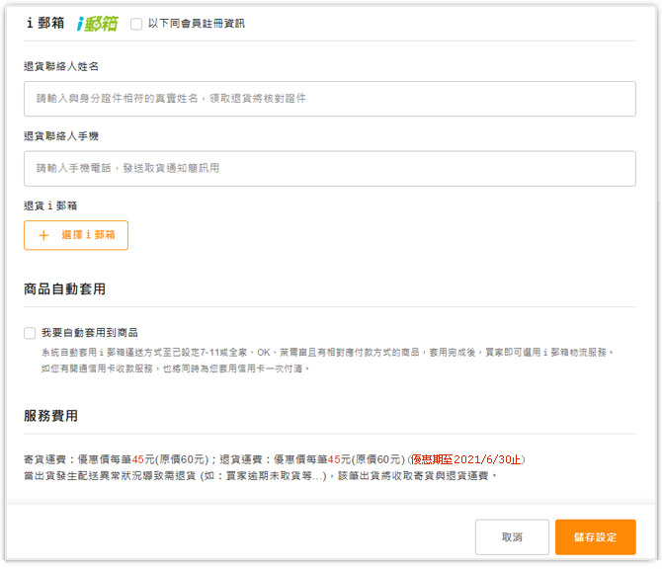Tick the 以下同會員註冊資訊 checkbox
The width and height of the screenshot is (662, 571).
click(x=136, y=23)
